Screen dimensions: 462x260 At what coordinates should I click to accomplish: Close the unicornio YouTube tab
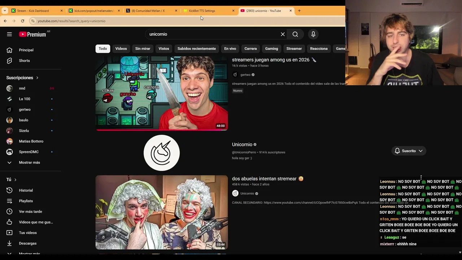click(291, 11)
